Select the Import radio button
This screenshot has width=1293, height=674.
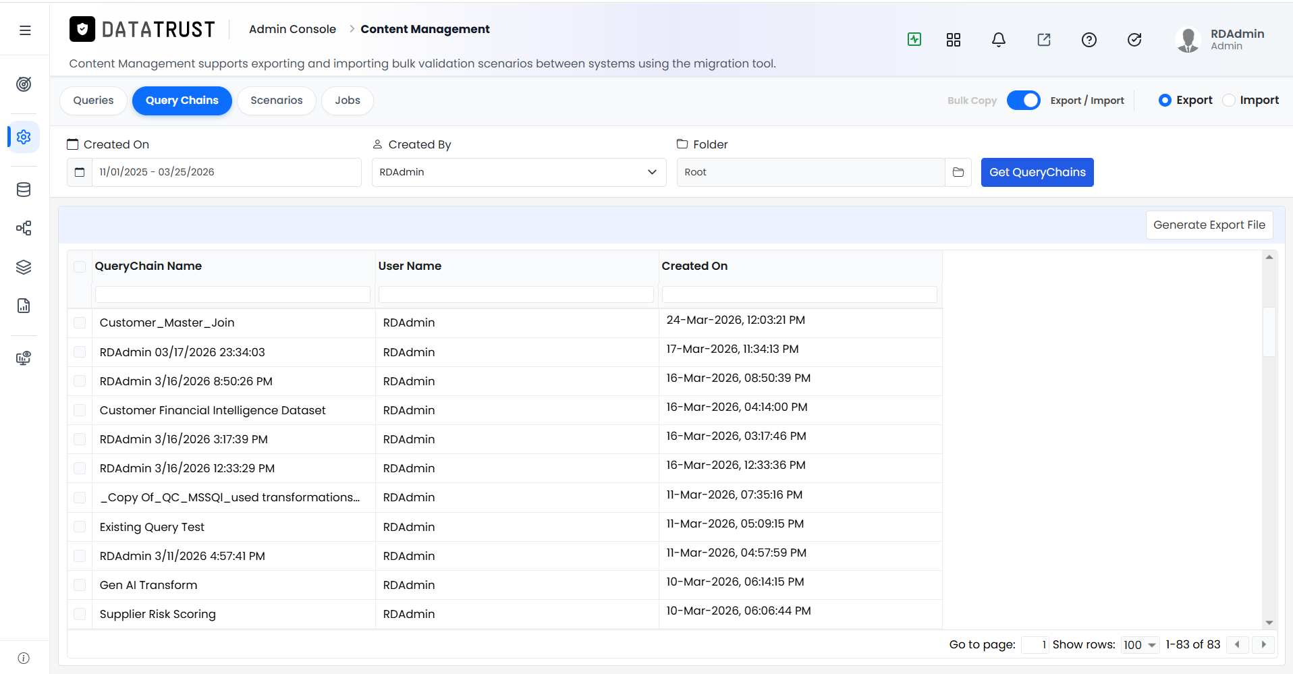click(1229, 100)
